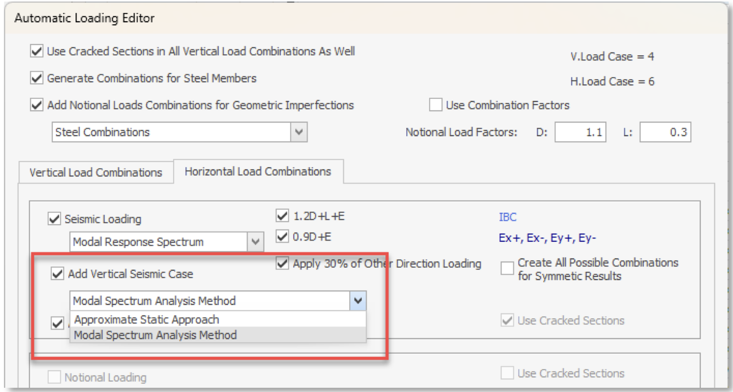Enable Use Combination Factors checkbox
The height and width of the screenshot is (392, 733).
[436, 105]
